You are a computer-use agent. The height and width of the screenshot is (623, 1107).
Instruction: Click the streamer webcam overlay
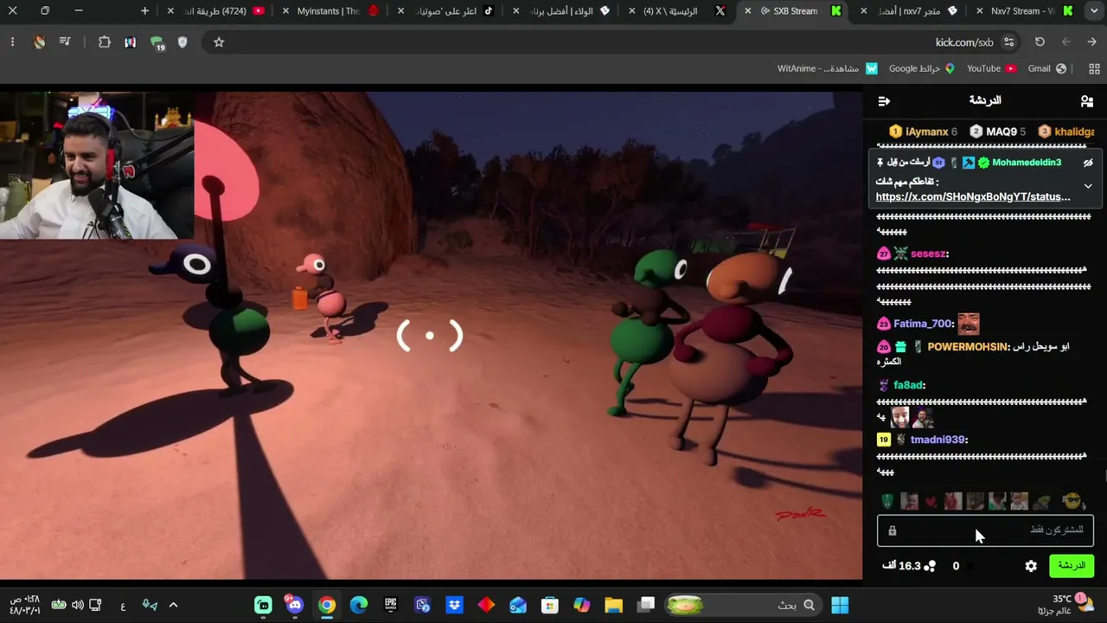(97, 166)
